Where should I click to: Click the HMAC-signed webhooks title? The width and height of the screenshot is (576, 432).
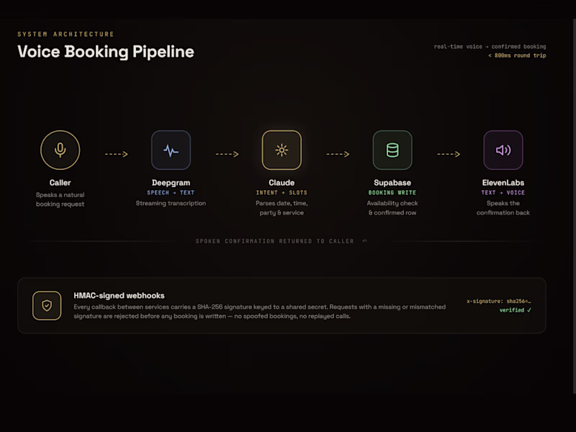[119, 295]
